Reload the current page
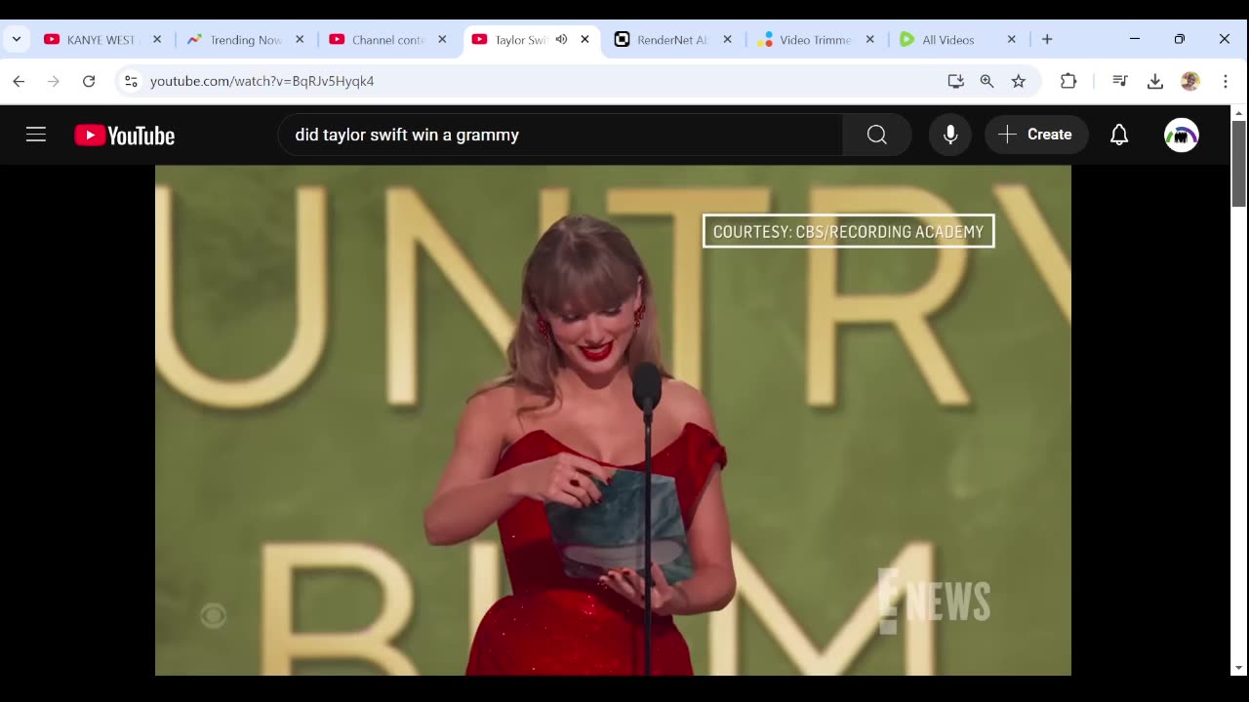The width and height of the screenshot is (1249, 702). (x=89, y=81)
